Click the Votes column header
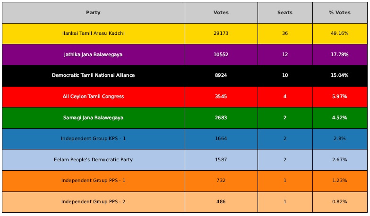The height and width of the screenshot is (216, 370). tap(221, 13)
